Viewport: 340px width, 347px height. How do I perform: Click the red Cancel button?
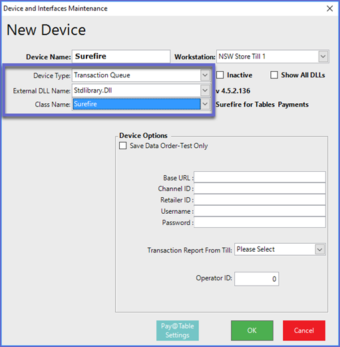[304, 330]
